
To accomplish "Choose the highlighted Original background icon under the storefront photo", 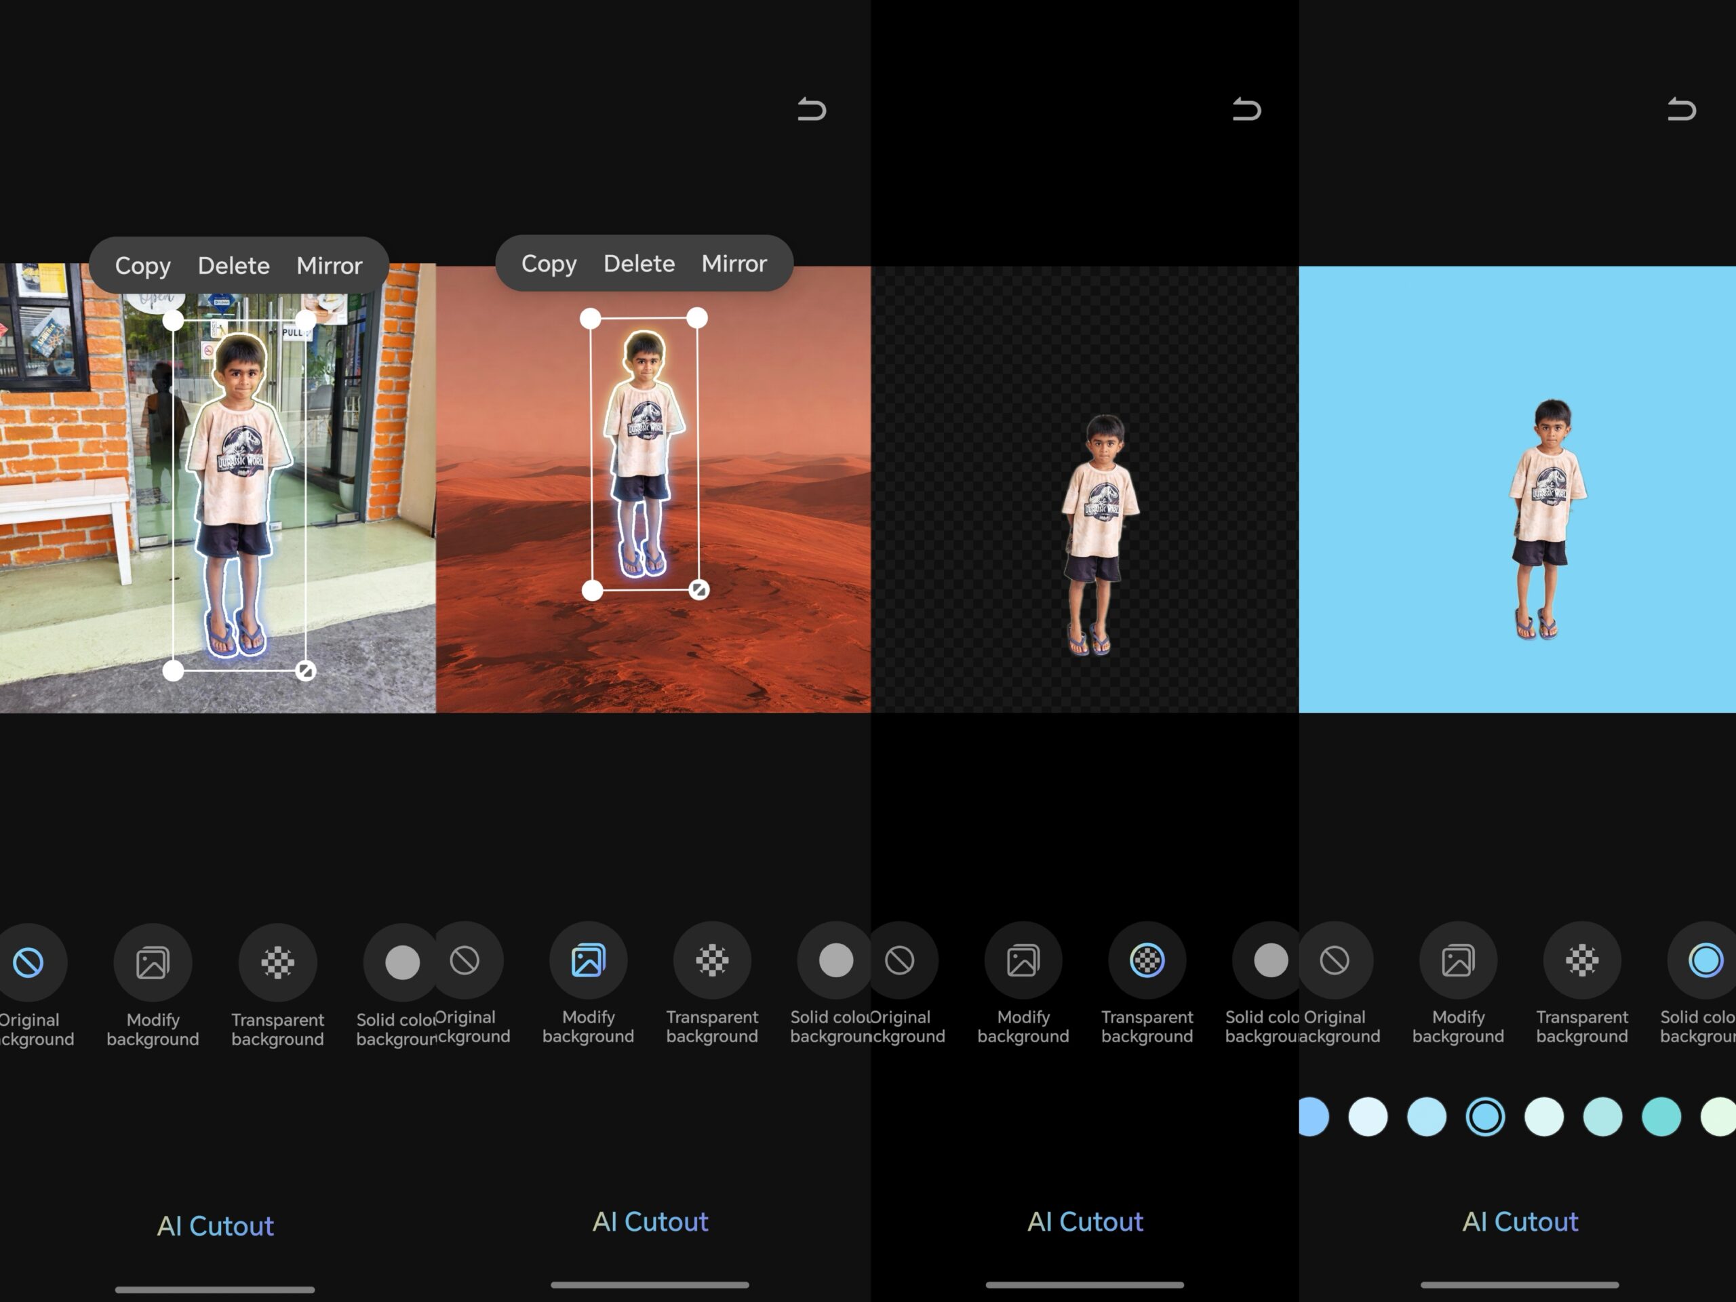I will [29, 962].
